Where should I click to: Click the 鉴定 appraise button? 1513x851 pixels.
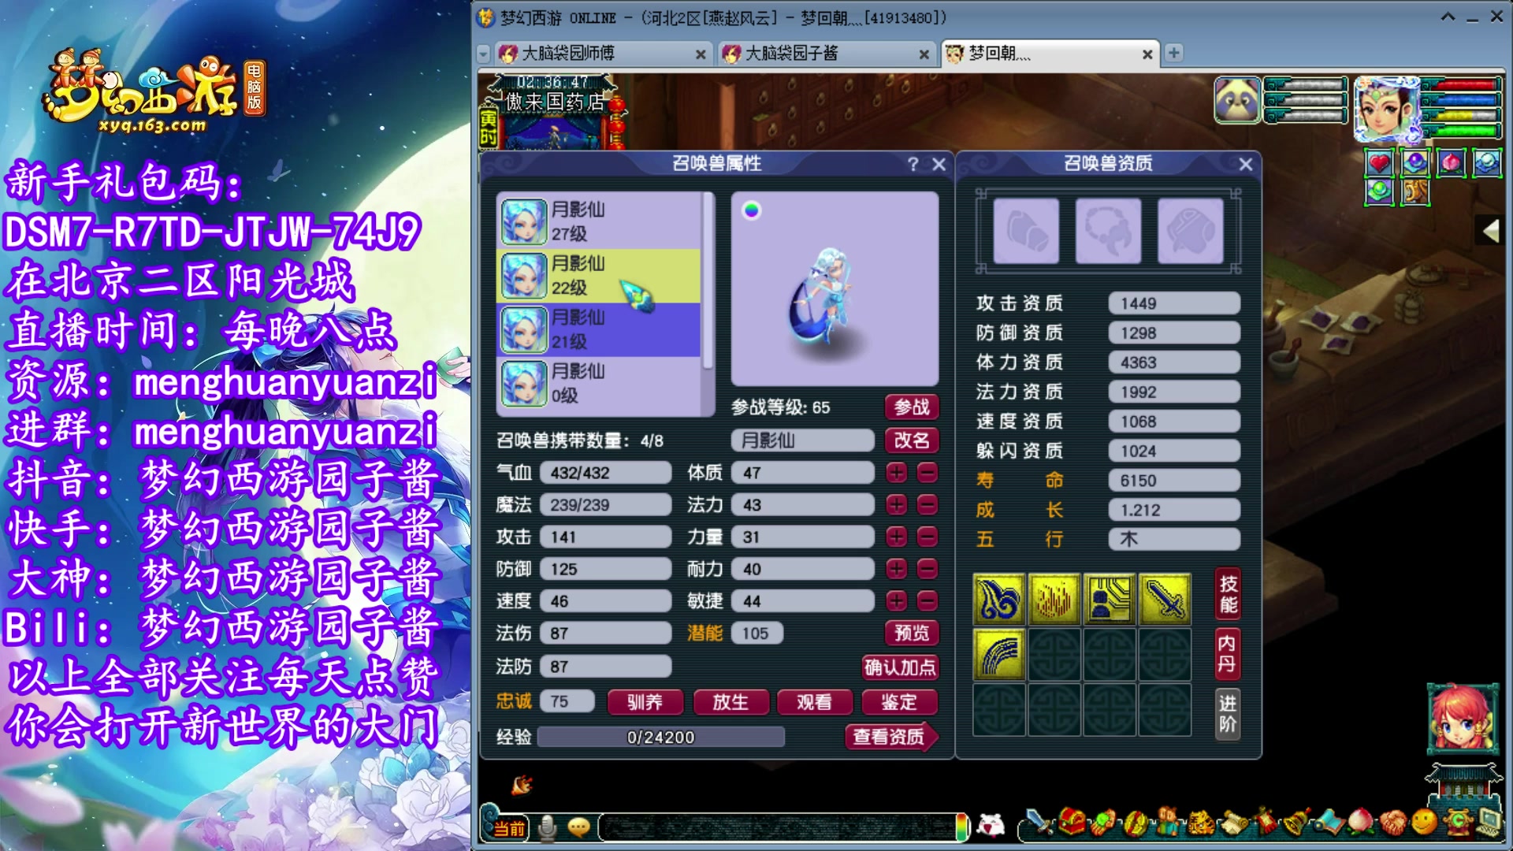coord(898,702)
